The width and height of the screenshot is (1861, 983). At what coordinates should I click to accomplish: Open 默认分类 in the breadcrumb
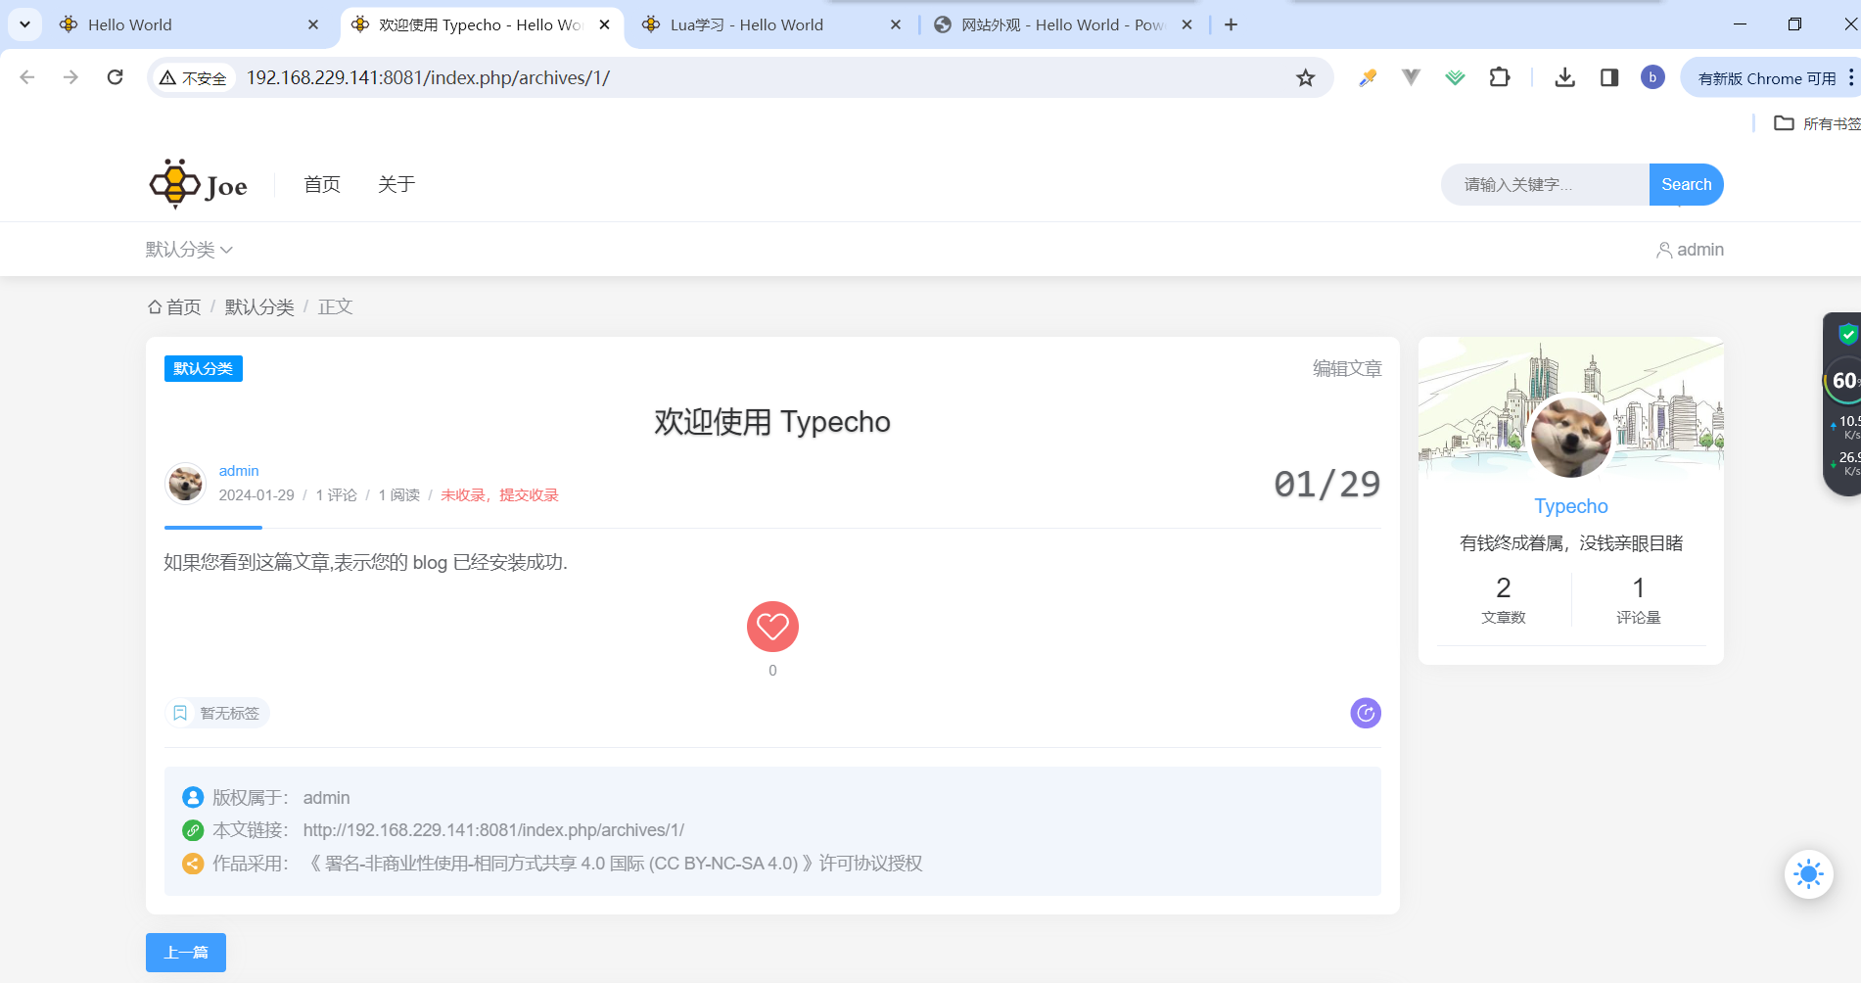pyautogui.click(x=259, y=306)
